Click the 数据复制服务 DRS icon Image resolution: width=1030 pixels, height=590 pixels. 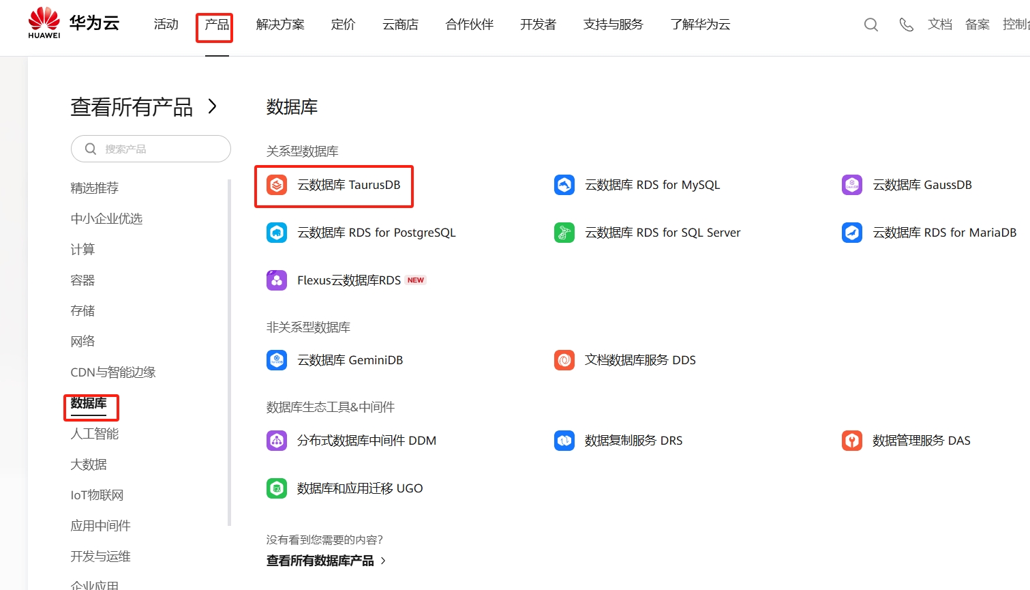click(564, 441)
